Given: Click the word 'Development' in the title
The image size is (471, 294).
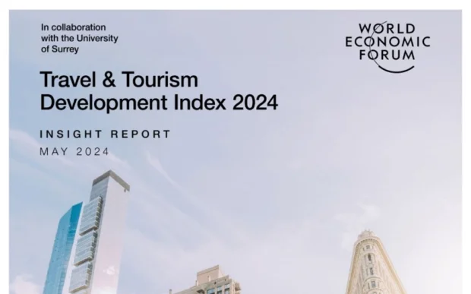Looking at the screenshot, I should tap(103, 103).
